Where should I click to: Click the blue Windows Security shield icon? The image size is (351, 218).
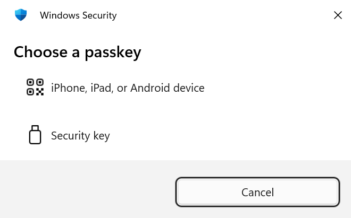click(x=21, y=15)
